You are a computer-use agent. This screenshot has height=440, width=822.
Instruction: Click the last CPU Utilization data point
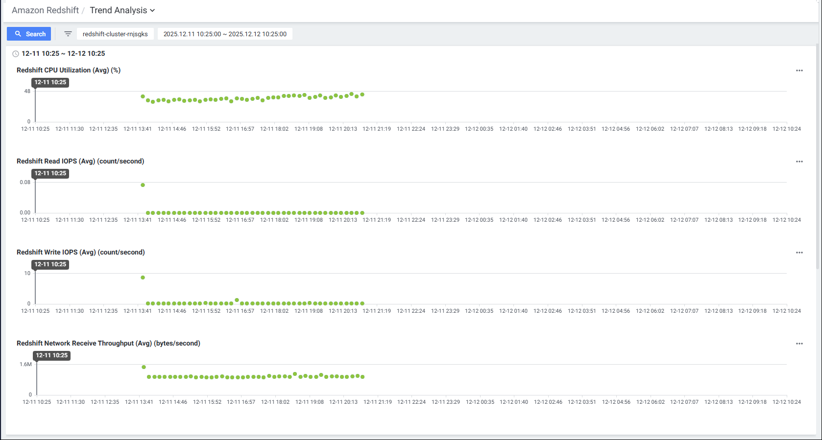[x=362, y=94]
